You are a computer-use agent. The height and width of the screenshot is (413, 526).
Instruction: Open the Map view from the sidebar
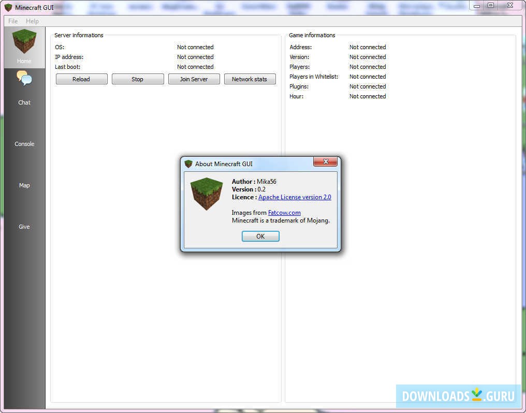coord(24,185)
